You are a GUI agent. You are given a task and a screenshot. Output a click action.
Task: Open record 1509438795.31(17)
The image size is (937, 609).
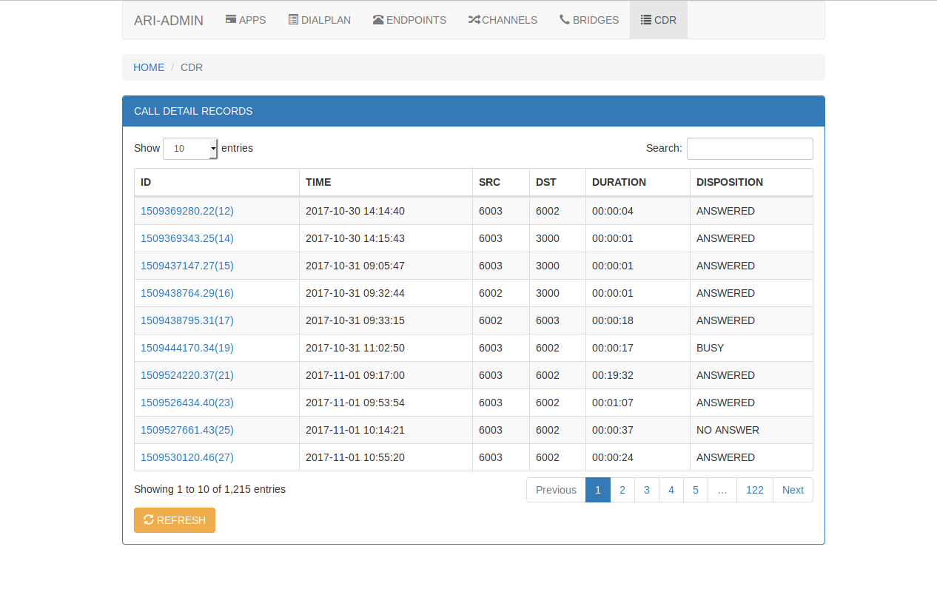pyautogui.click(x=187, y=320)
